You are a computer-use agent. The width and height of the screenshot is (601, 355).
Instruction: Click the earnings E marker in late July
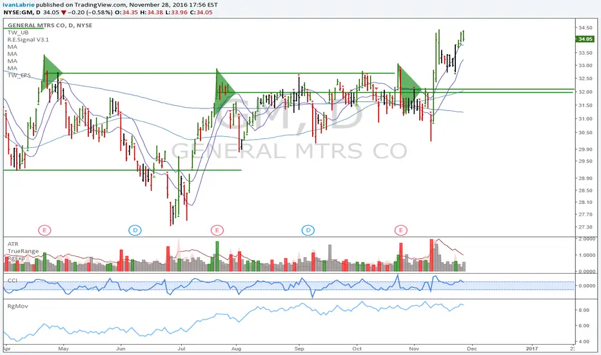(217, 230)
